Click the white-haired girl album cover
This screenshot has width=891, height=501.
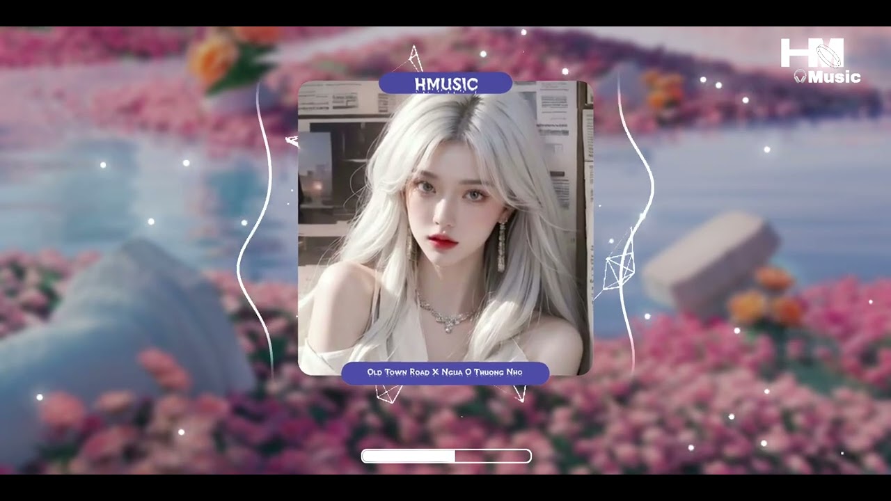pos(445,228)
